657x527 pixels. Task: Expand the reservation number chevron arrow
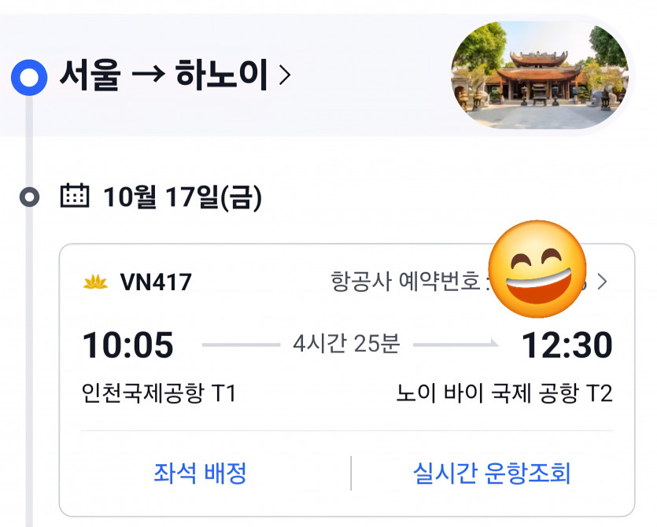[x=602, y=282]
